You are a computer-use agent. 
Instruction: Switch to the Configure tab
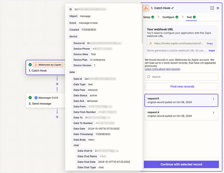click(x=170, y=17)
